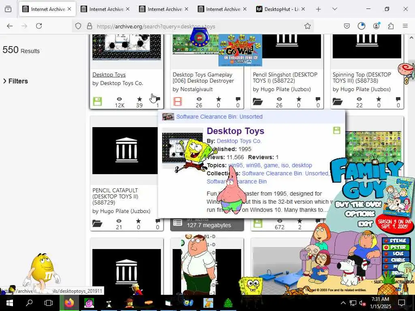Open a new tab with plus button

[318, 9]
